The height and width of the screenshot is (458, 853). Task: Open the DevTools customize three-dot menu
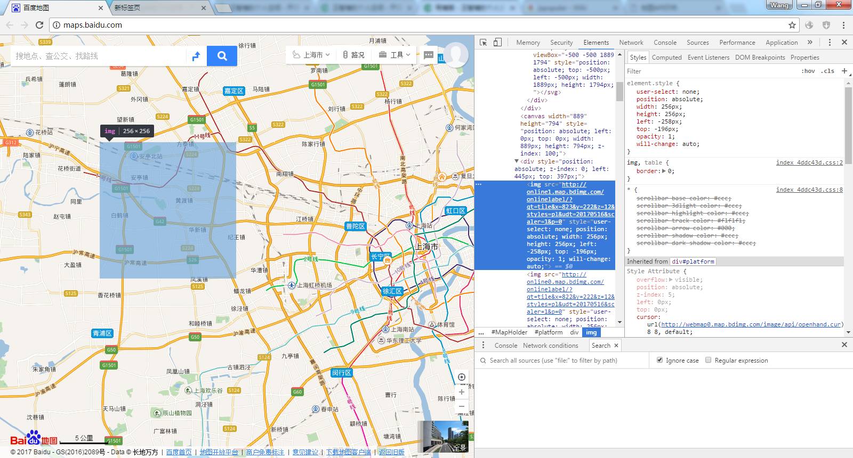click(x=830, y=42)
